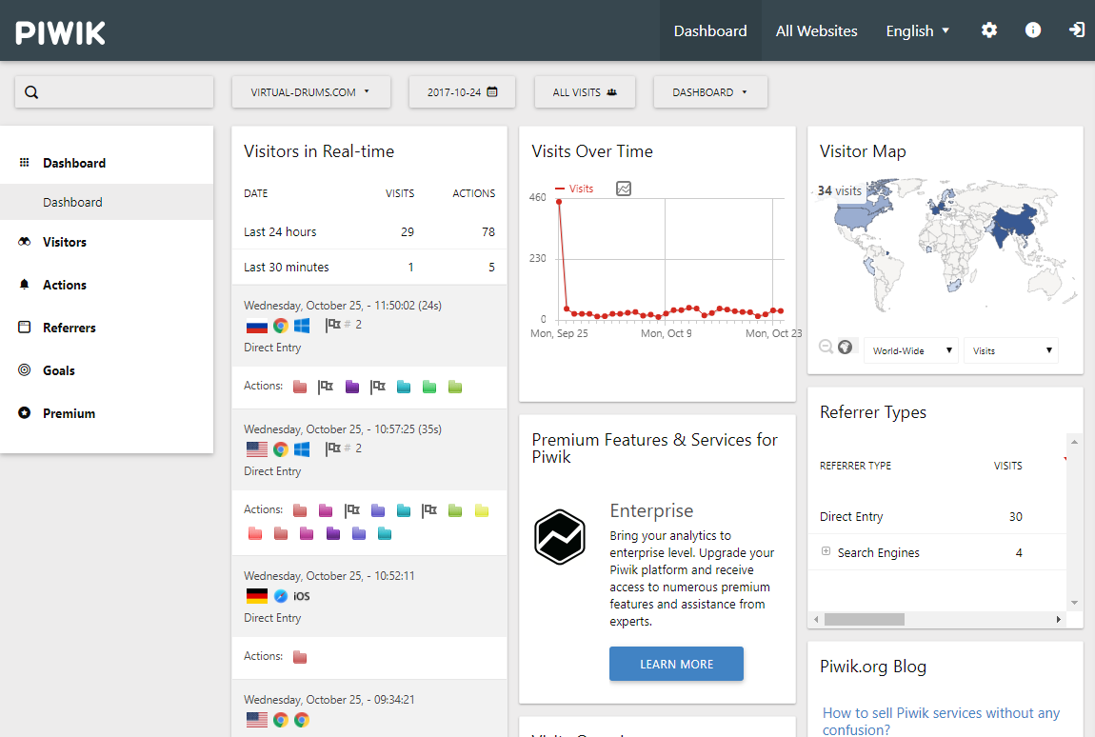The height and width of the screenshot is (737, 1095).
Task: Click the PIWIK logo
Action: (x=60, y=32)
